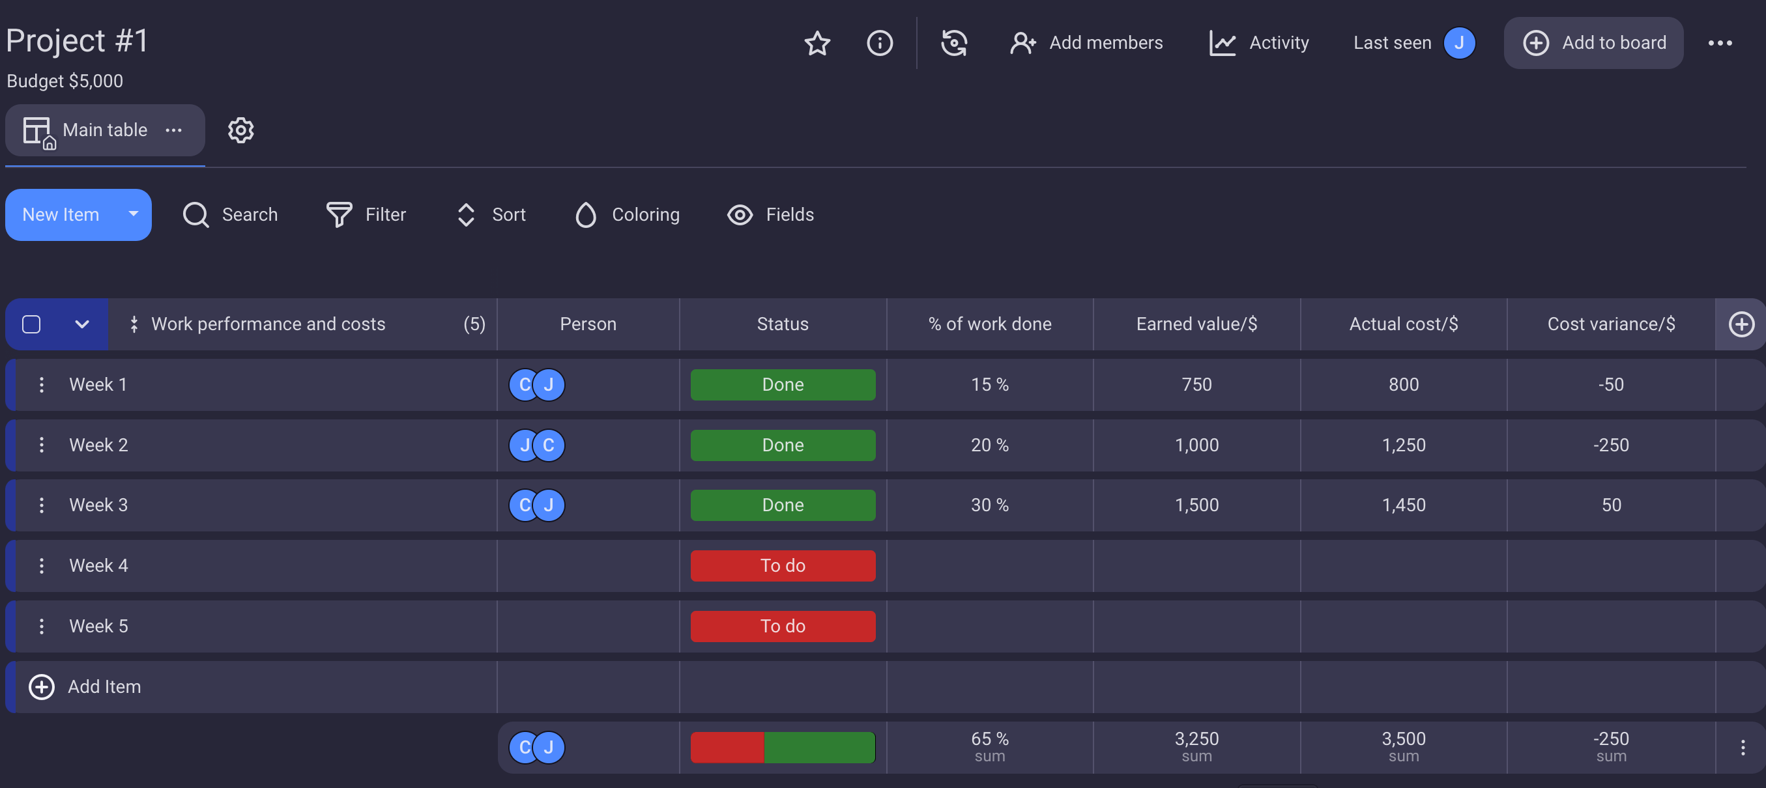The image size is (1766, 788).
Task: Click the % of work done column header
Action: pos(989,324)
